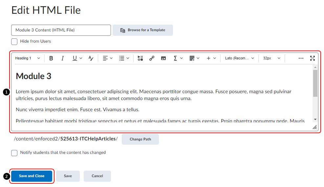Open the table insert menu
This screenshot has height=187, width=324.
pyautogui.click(x=194, y=58)
